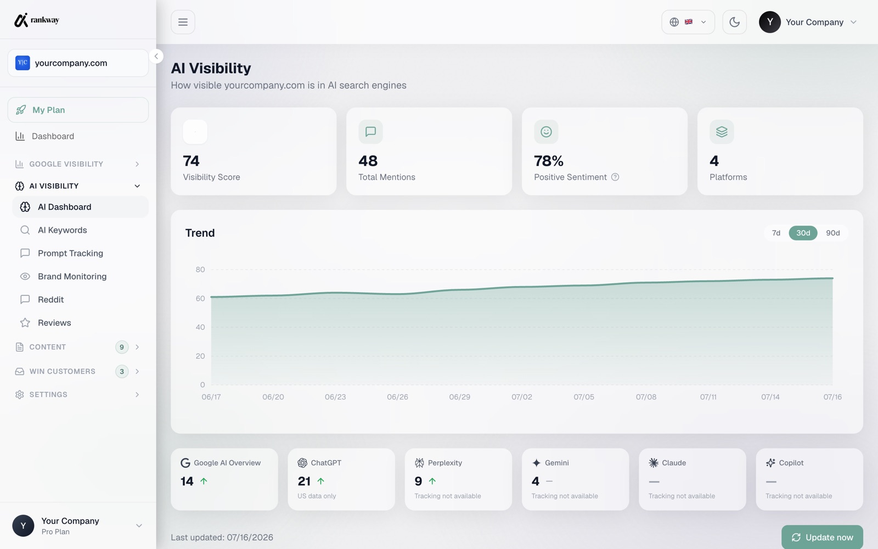This screenshot has height=549, width=878.
Task: Click the chat bubble icon beside Prompt Tracking
Action: pyautogui.click(x=25, y=253)
